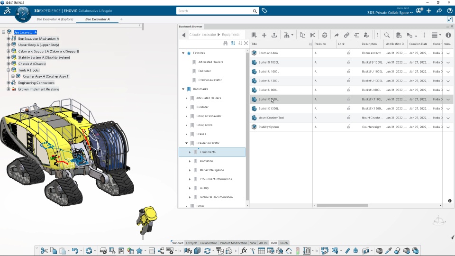Viewport: 455px width, 256px height.
Task: Toggle the lock icon for Stability System row
Action: click(348, 127)
